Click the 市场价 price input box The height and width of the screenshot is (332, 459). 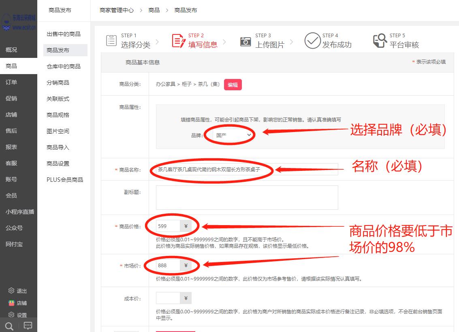168,266
